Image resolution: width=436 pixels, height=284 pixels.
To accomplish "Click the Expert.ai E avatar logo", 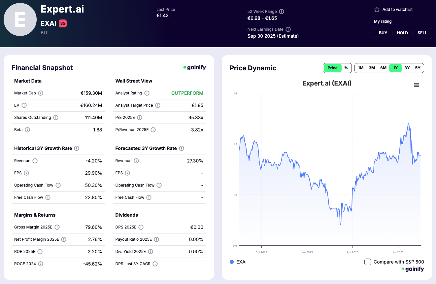I will tap(20, 19).
